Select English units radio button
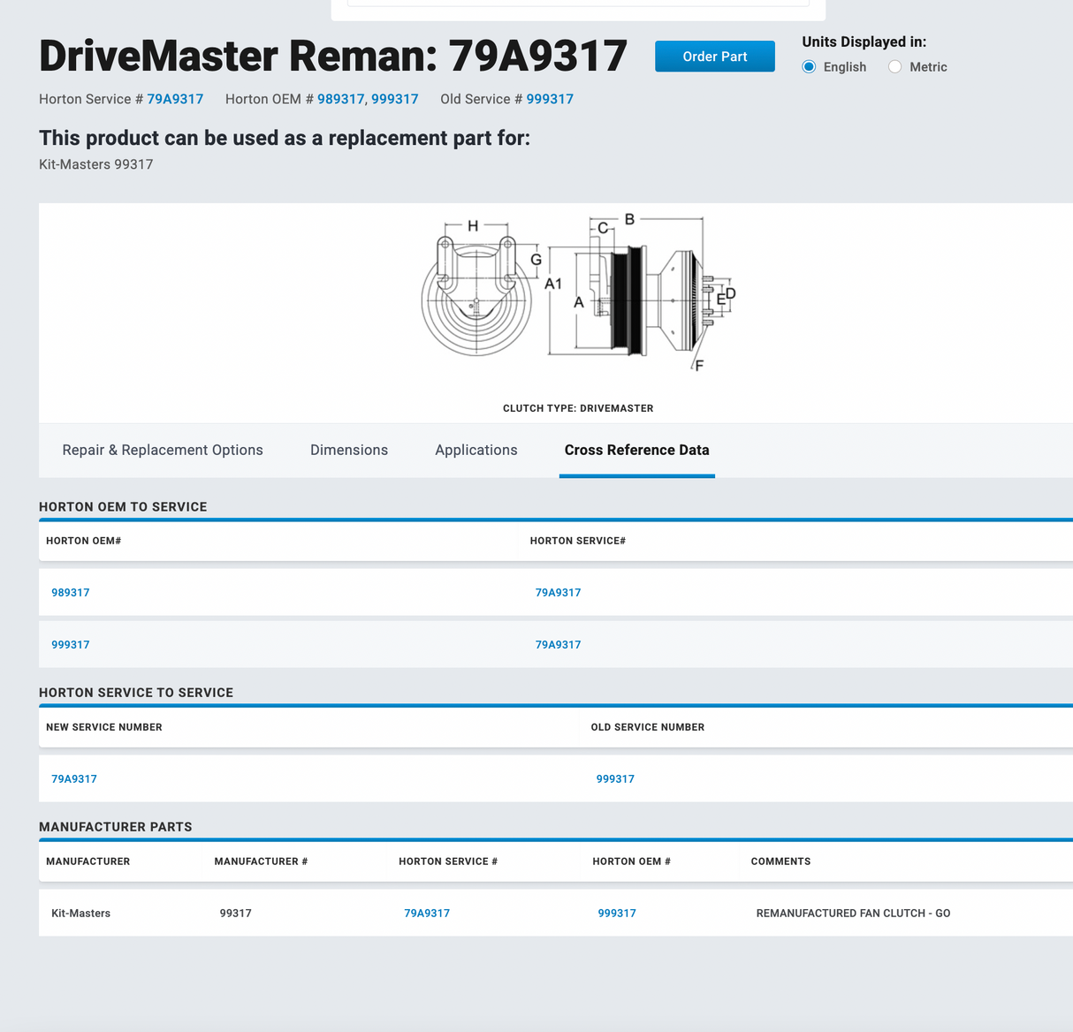Viewport: 1073px width, 1032px height. coord(809,67)
